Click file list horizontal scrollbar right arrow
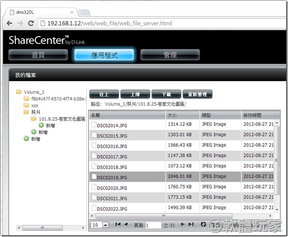The image size is (288, 237). pyautogui.click(x=270, y=216)
